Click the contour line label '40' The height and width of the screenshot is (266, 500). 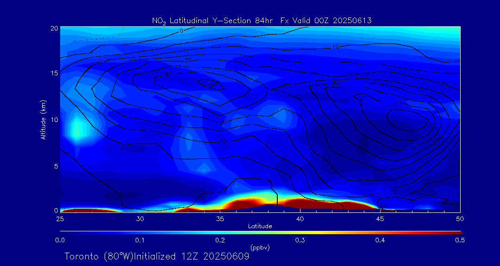pyautogui.click(x=361, y=102)
